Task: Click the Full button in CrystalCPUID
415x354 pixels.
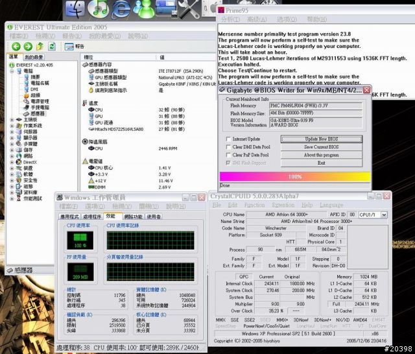Action: point(336,304)
